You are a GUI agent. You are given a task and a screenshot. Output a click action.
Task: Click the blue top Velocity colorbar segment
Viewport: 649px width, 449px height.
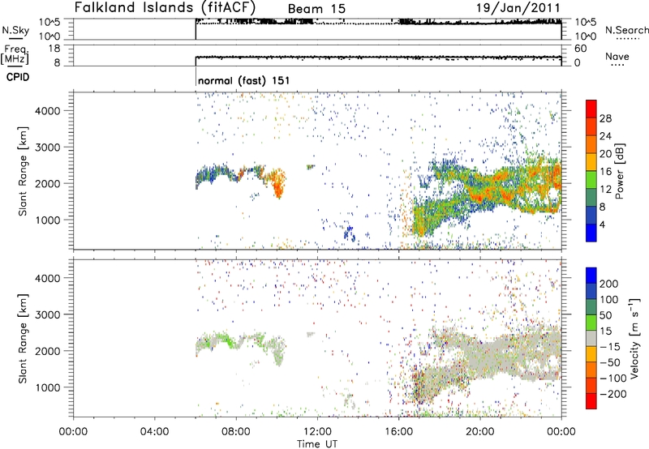pyautogui.click(x=591, y=276)
